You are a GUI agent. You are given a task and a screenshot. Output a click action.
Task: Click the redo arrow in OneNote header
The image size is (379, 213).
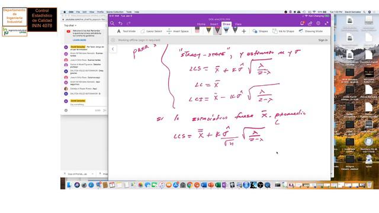129,24
